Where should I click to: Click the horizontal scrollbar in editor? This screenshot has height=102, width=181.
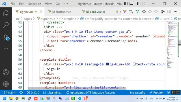click(77, 88)
